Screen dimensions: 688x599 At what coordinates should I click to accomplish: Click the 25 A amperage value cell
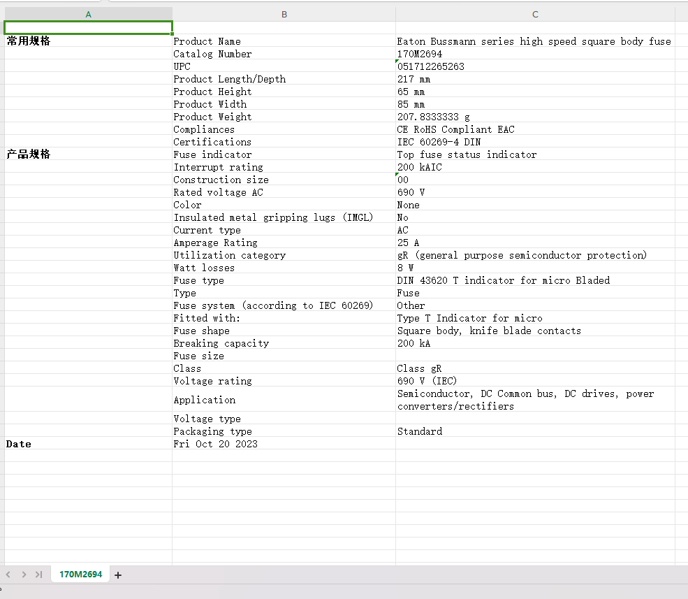535,243
